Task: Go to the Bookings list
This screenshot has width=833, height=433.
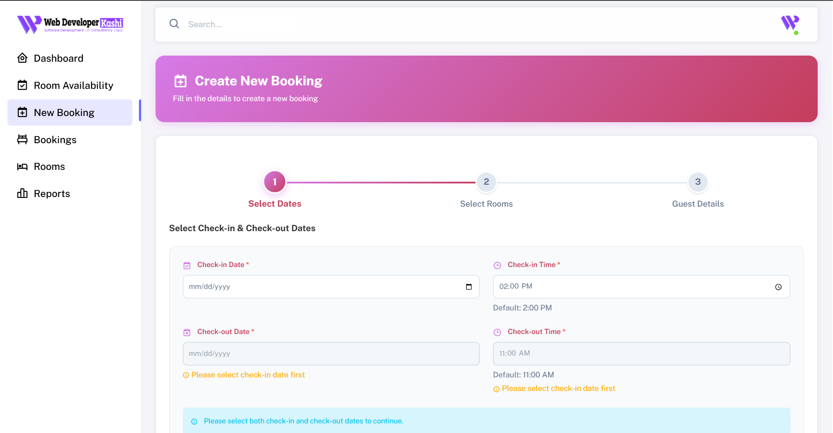Action: pyautogui.click(x=55, y=140)
